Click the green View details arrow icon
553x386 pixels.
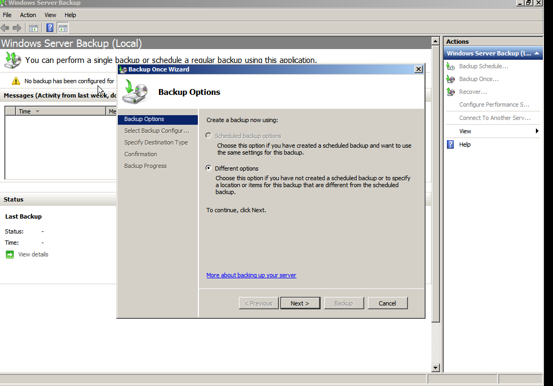pos(10,254)
